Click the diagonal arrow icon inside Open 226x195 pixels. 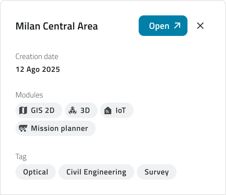pos(177,26)
